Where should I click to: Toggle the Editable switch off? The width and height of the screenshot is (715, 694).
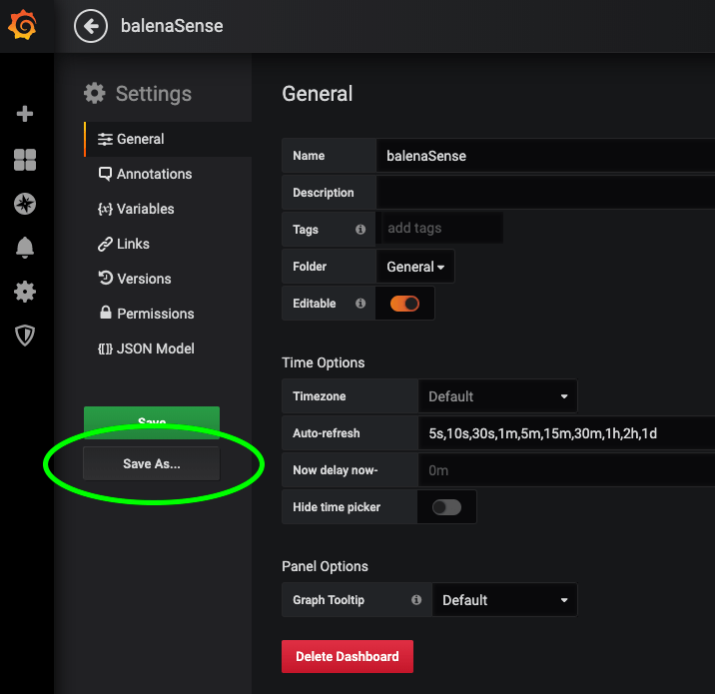[404, 304]
